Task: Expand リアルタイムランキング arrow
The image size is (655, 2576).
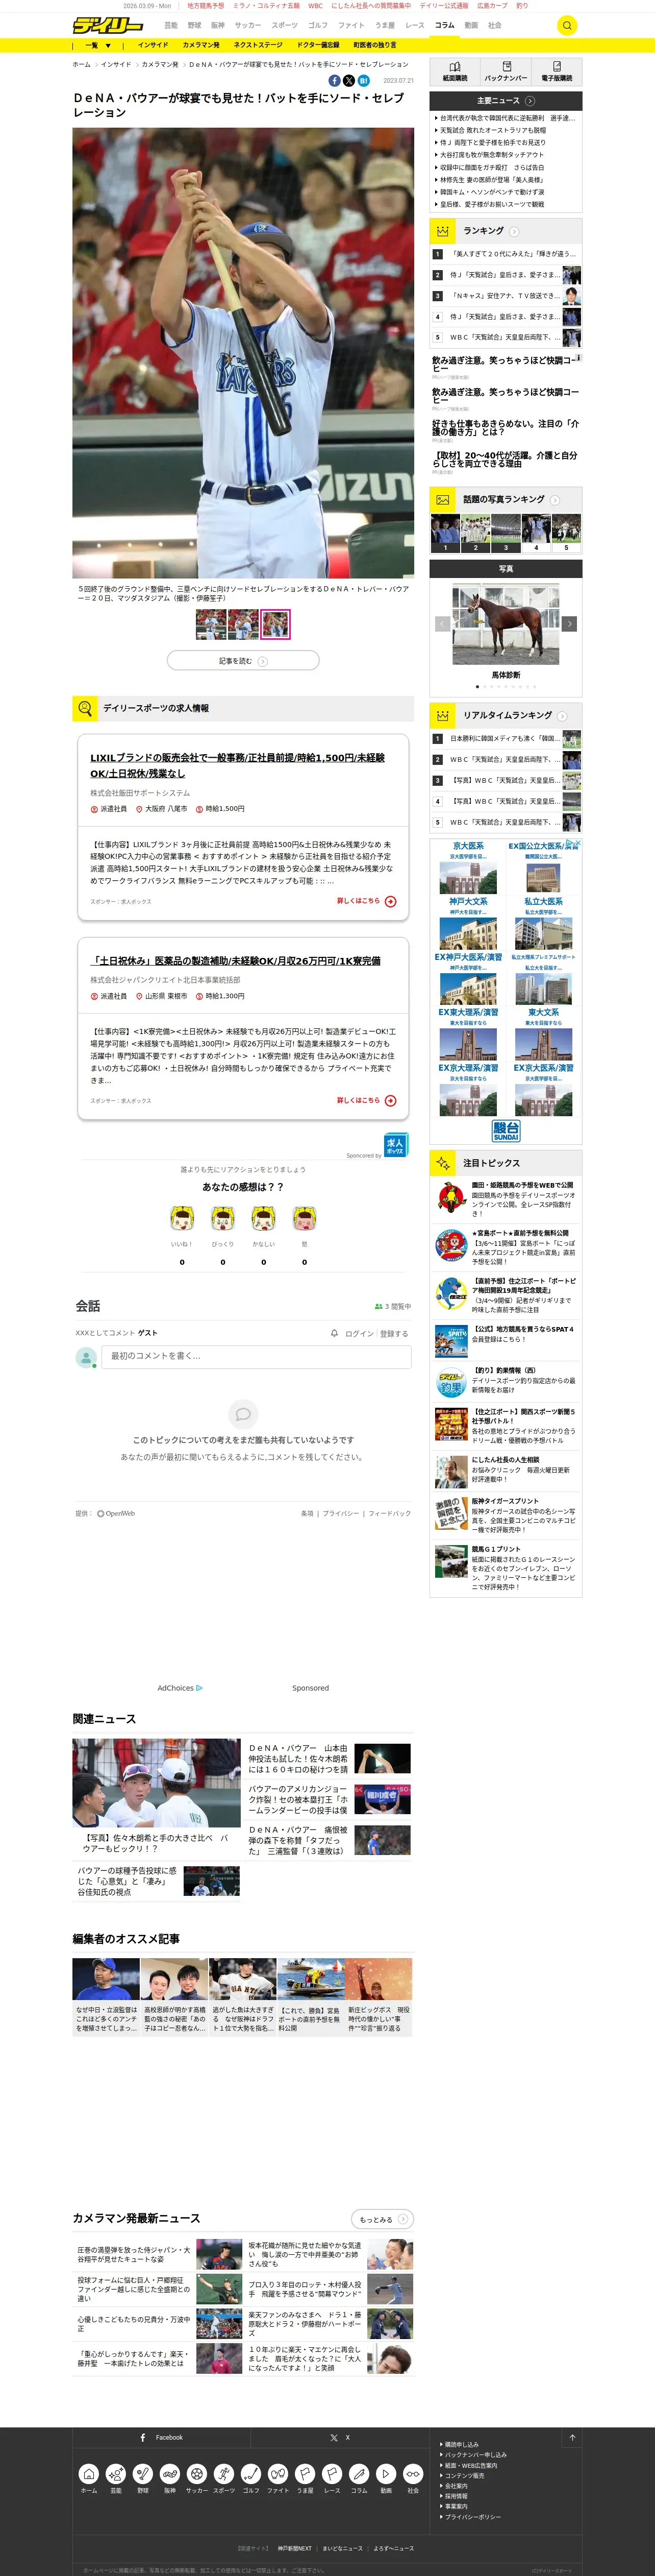Action: click(562, 716)
